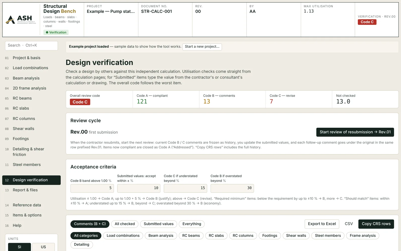Open Footings in sidebar
This screenshot has width=401, height=251.
[31, 139]
